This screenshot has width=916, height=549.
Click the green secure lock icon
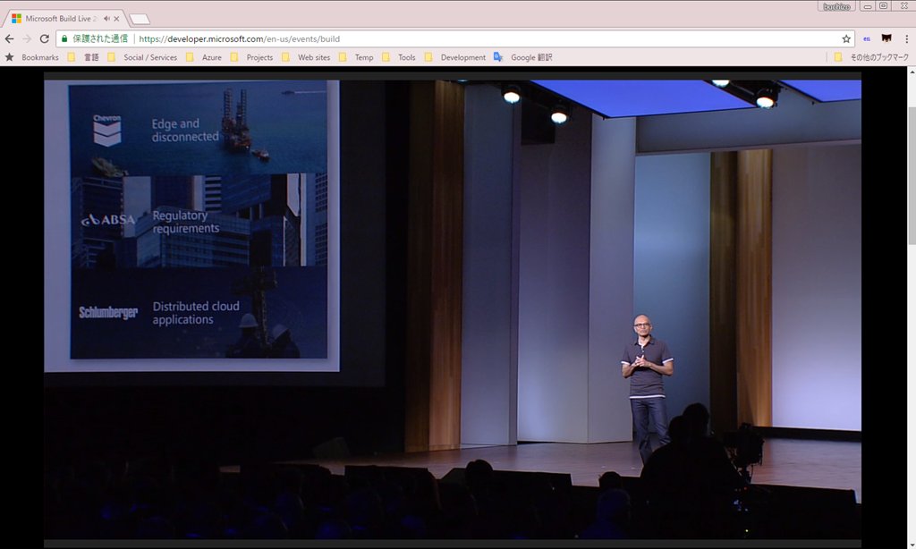point(64,39)
